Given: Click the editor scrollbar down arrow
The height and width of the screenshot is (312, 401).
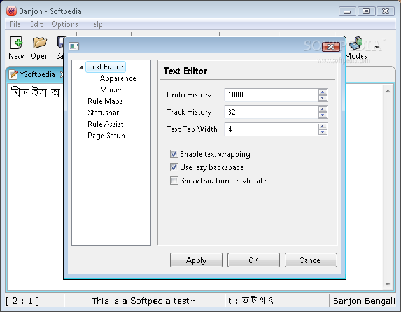Looking at the screenshot, I should pos(388,285).
